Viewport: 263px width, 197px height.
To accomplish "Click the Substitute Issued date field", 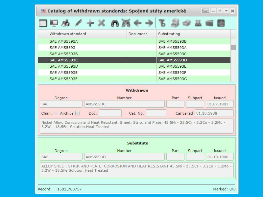I will click(x=220, y=157).
